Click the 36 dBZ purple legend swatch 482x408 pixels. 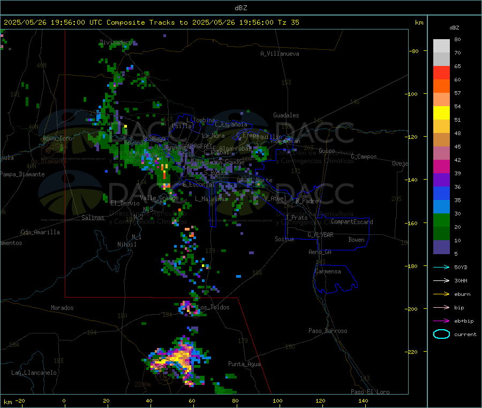441,180
